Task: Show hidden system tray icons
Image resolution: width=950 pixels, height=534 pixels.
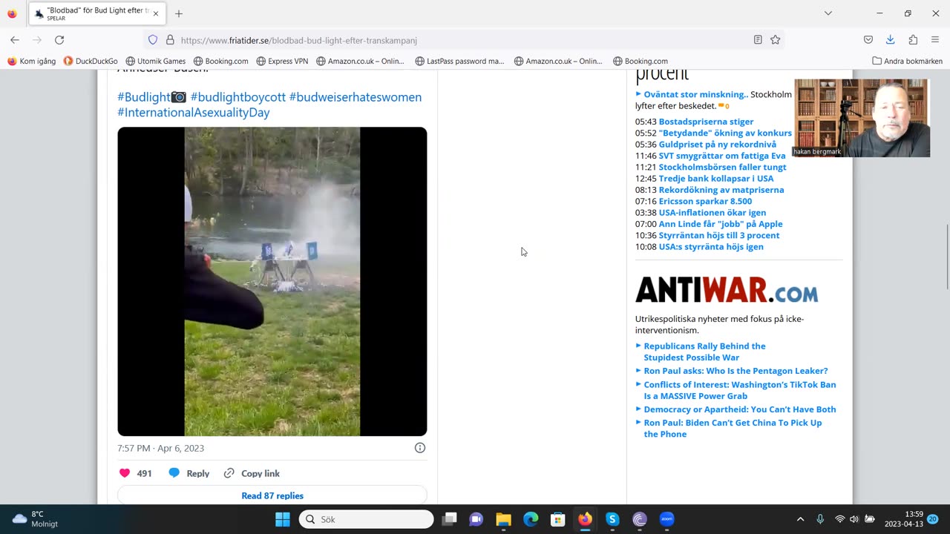Action: point(800,519)
